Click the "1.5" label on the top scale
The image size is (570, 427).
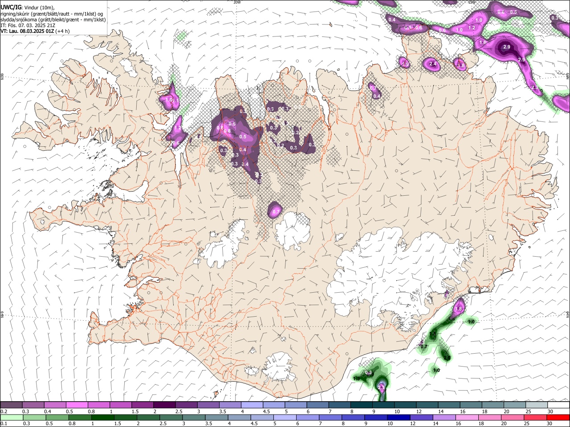tap(135, 411)
